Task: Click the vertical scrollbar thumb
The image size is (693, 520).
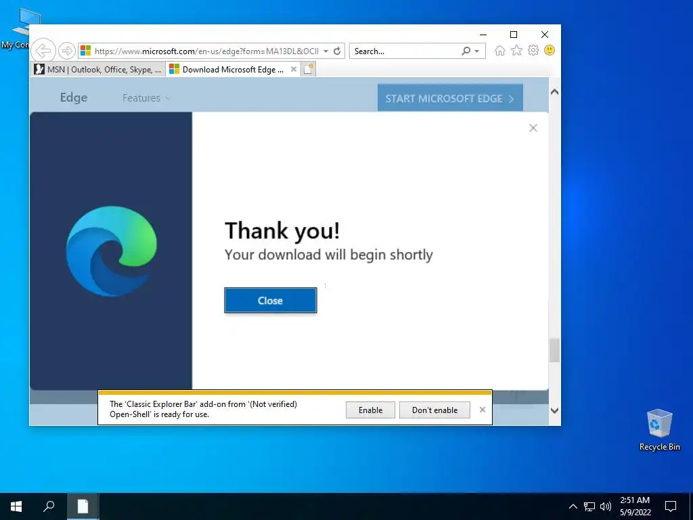Action: [554, 350]
